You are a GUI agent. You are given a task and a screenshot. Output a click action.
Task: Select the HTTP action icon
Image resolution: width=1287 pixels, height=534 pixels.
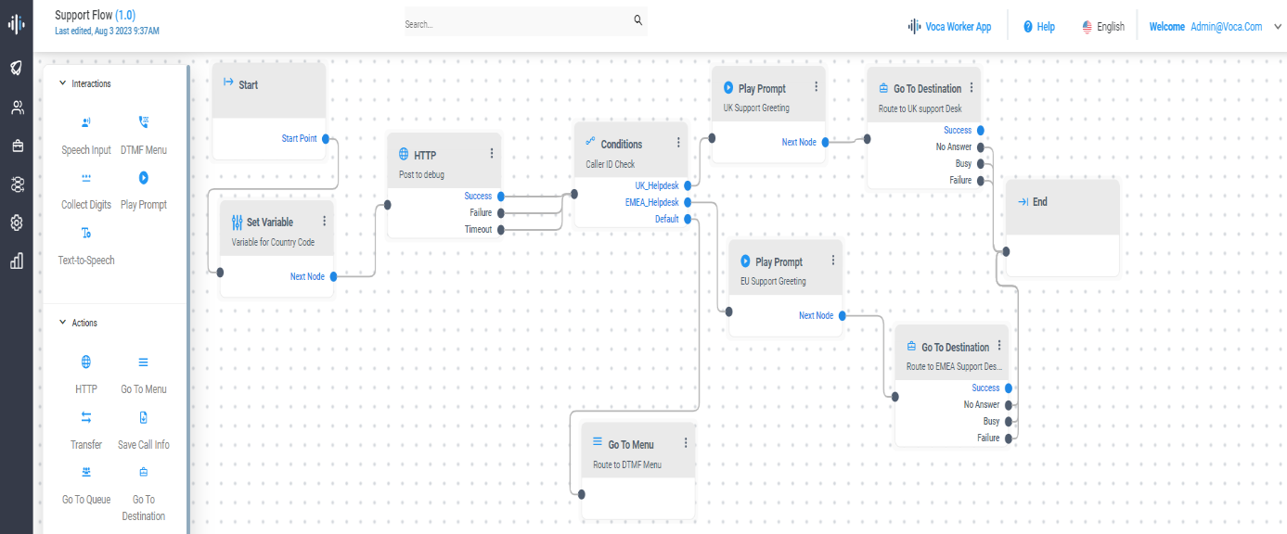[85, 362]
